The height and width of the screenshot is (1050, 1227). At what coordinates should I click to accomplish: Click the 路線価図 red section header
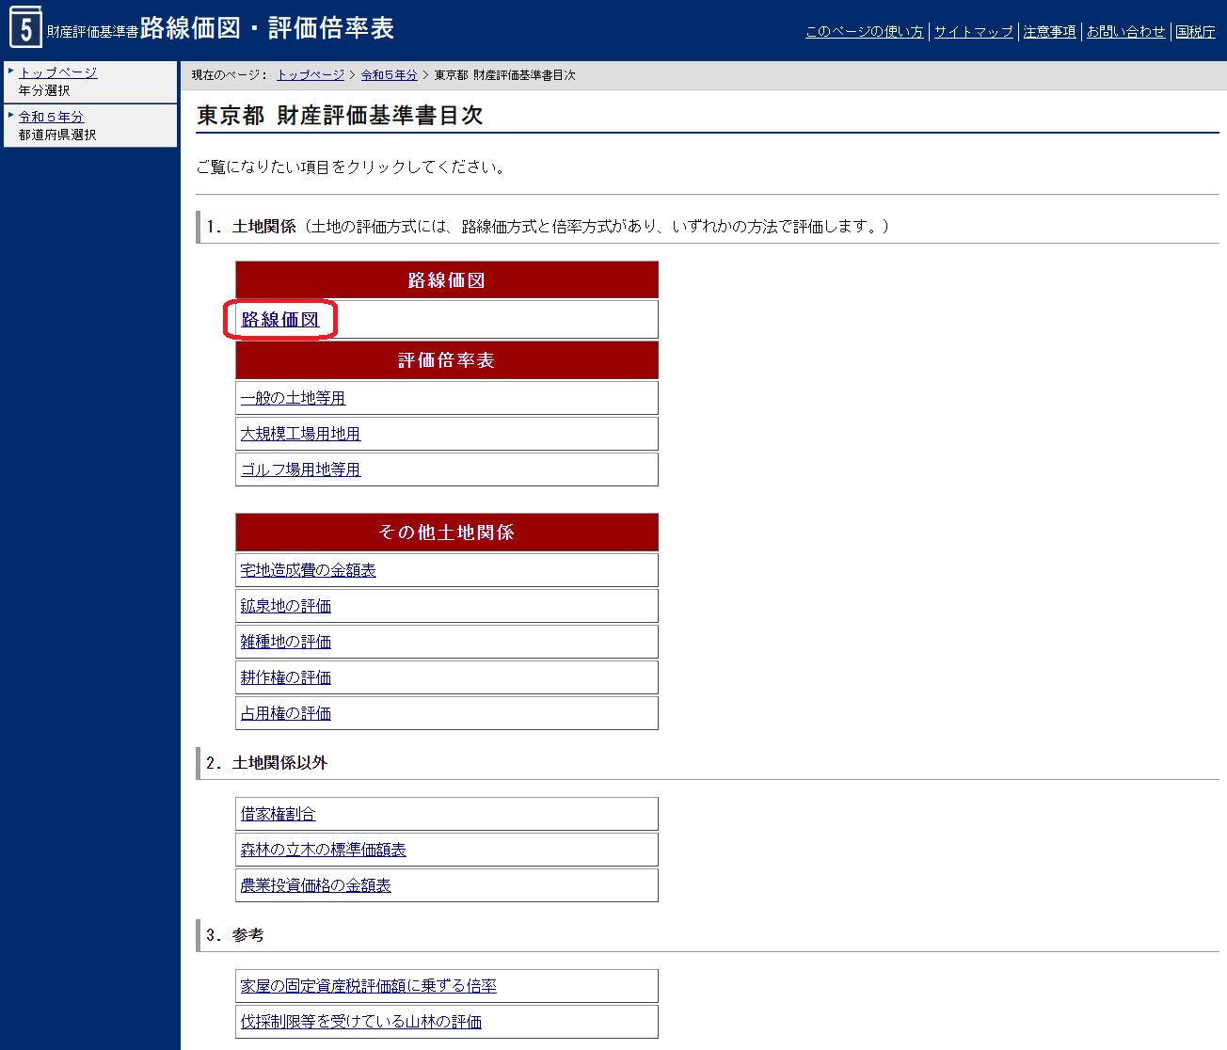click(x=447, y=280)
